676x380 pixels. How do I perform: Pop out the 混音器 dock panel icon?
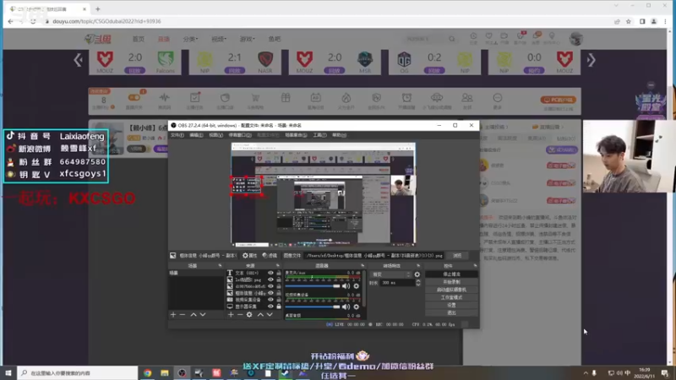363,266
